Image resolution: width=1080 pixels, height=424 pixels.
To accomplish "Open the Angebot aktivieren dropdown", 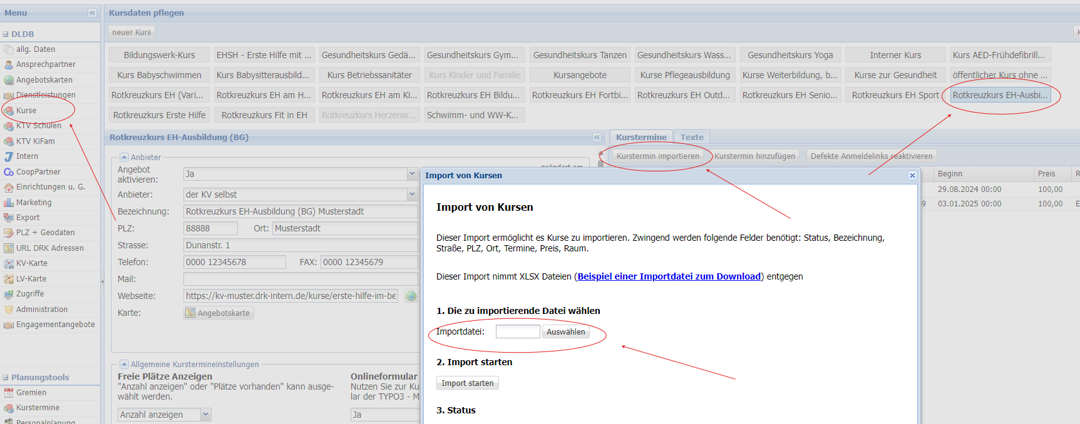I will click(x=412, y=174).
